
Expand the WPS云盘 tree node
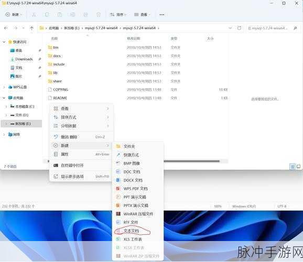pos(4,87)
